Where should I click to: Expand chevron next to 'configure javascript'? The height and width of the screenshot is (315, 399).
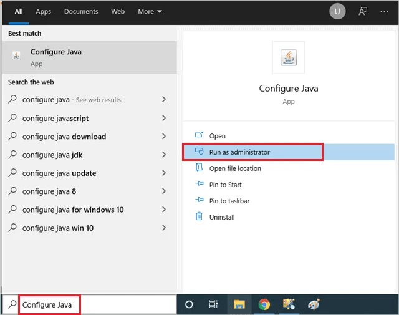pos(164,118)
